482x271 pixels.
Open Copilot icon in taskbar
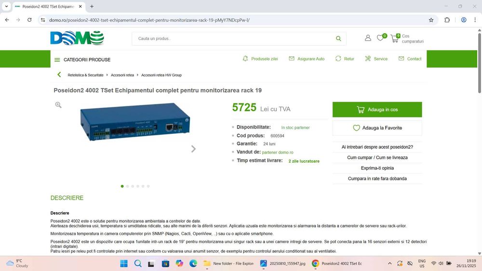pyautogui.click(x=179, y=263)
